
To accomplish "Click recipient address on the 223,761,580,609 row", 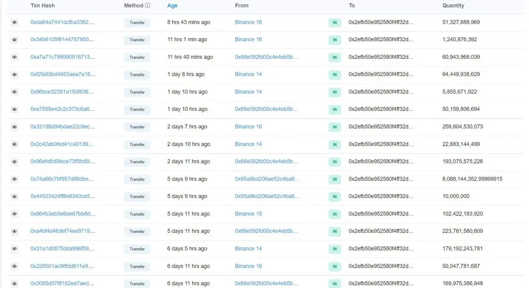I will (x=381, y=231).
